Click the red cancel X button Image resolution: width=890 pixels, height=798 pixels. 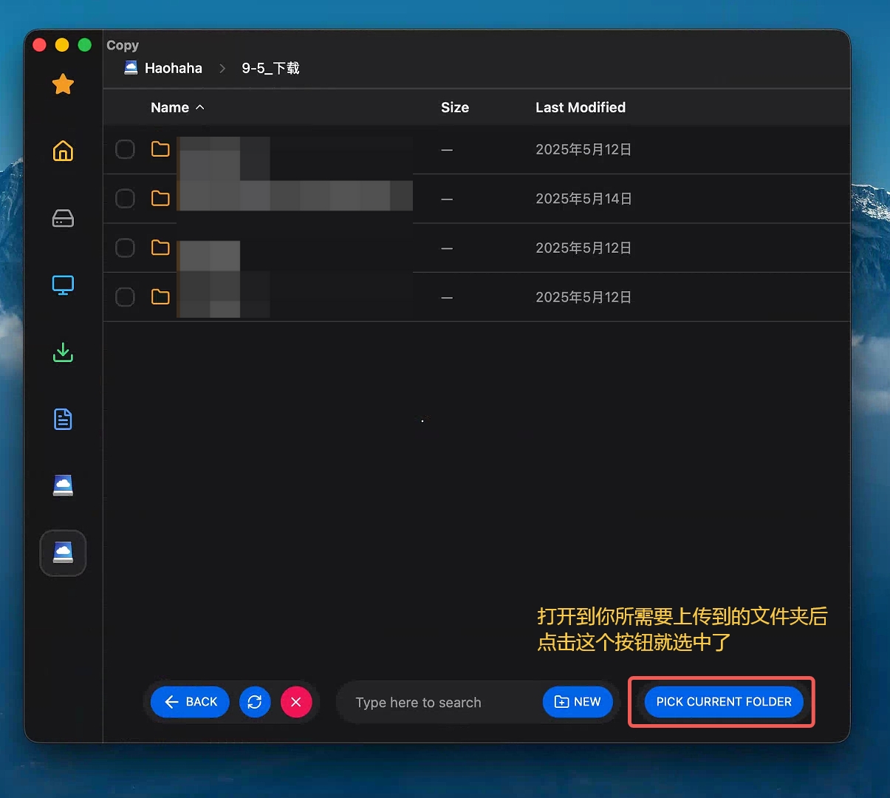296,702
